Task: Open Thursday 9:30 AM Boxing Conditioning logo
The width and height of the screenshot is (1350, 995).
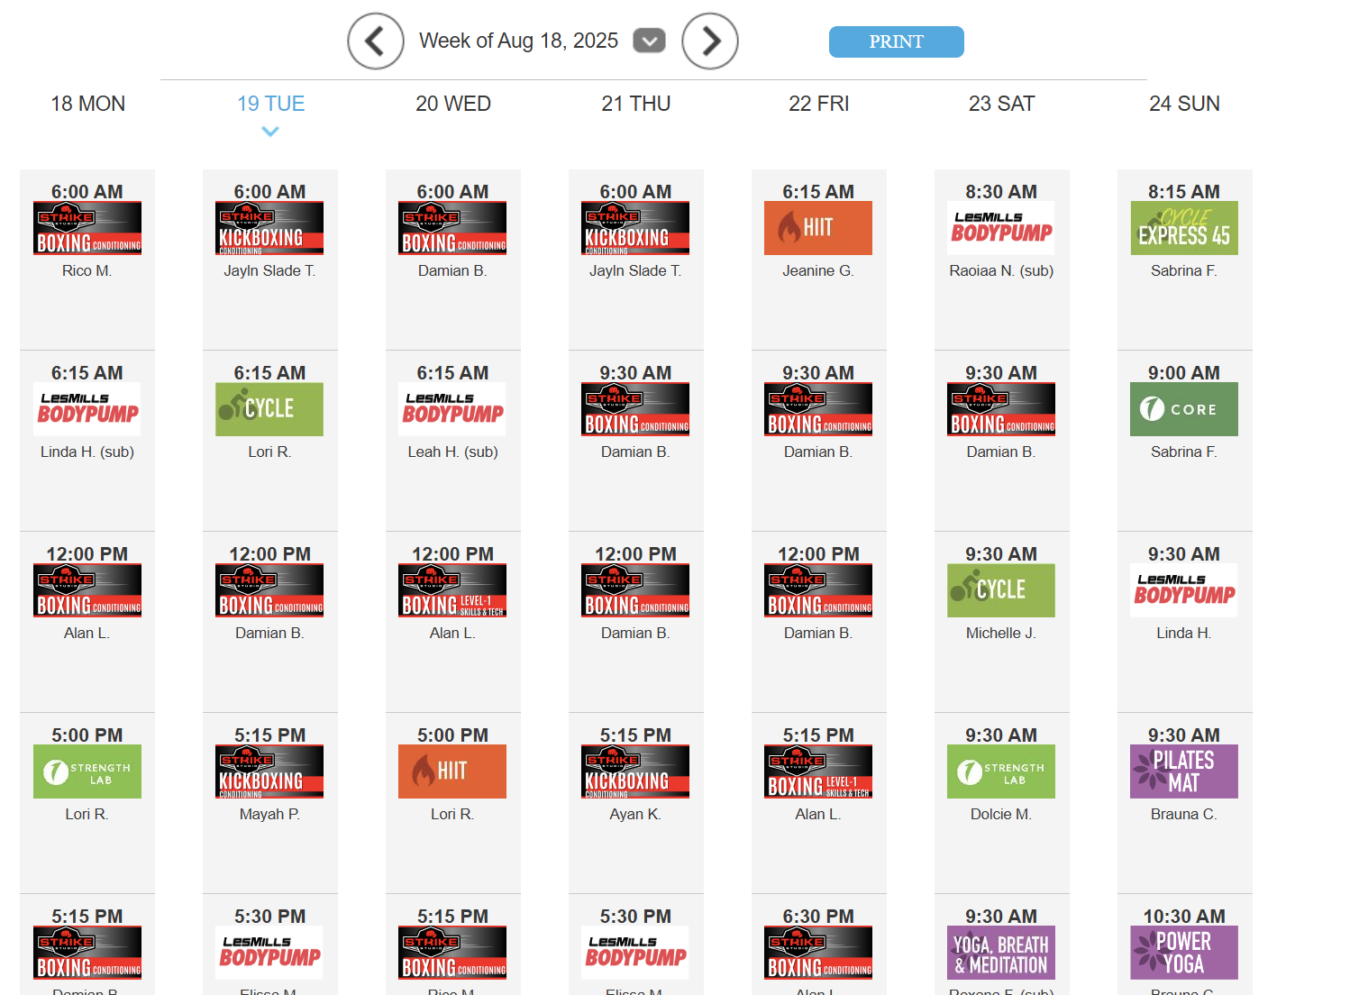Action: click(635, 409)
